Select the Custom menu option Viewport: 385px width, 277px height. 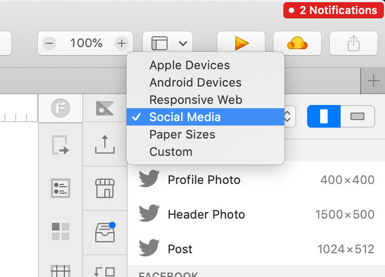coord(170,152)
